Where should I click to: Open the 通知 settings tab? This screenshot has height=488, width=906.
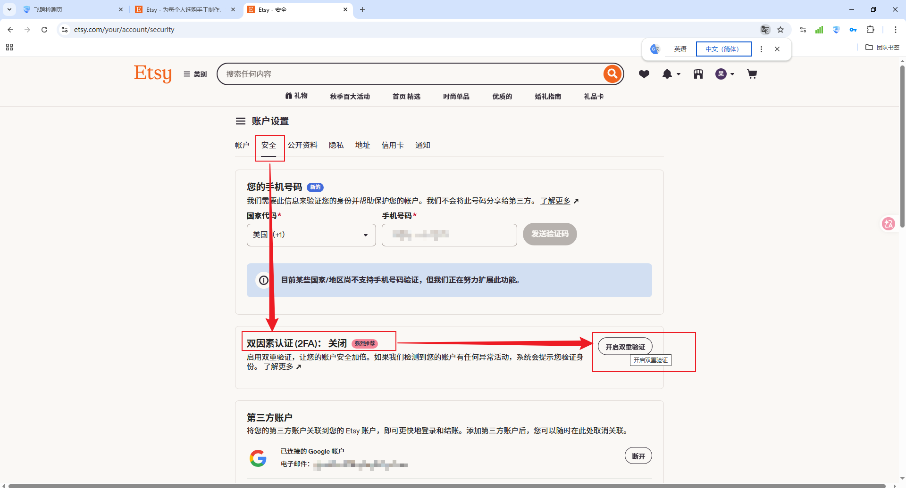pyautogui.click(x=423, y=145)
